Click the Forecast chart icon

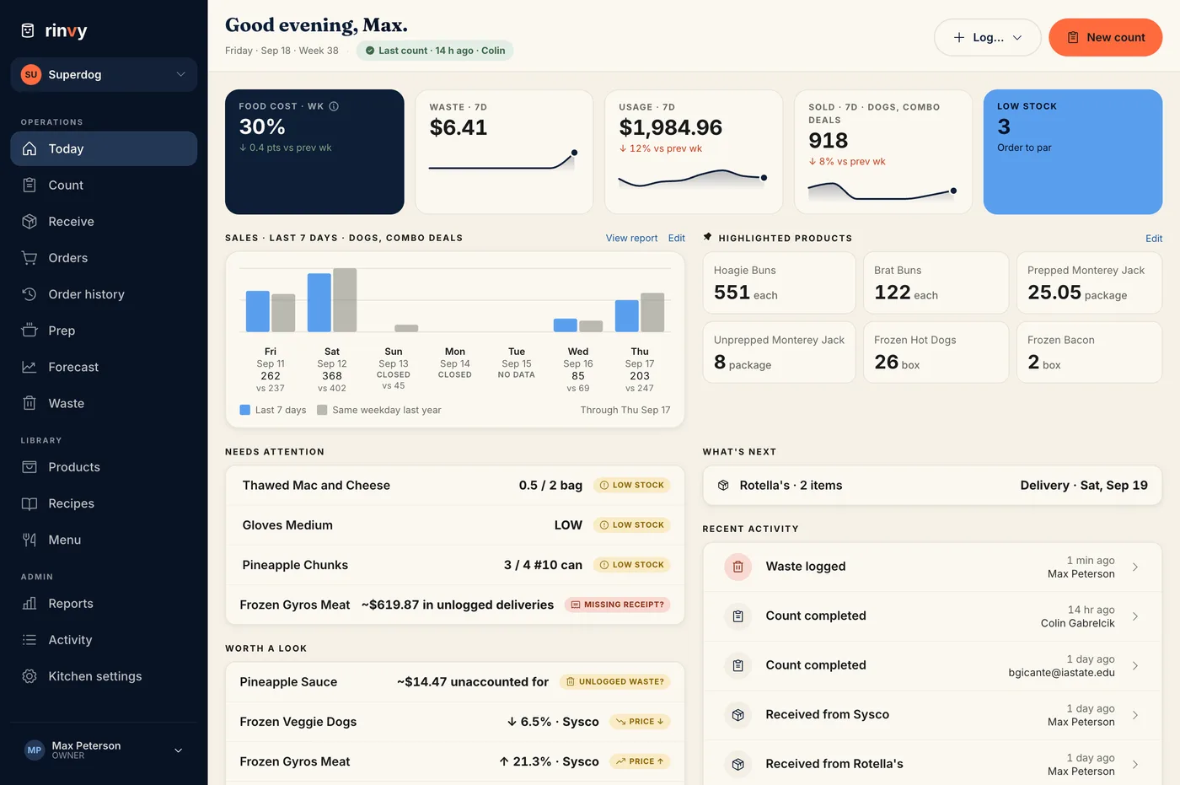pyautogui.click(x=29, y=367)
